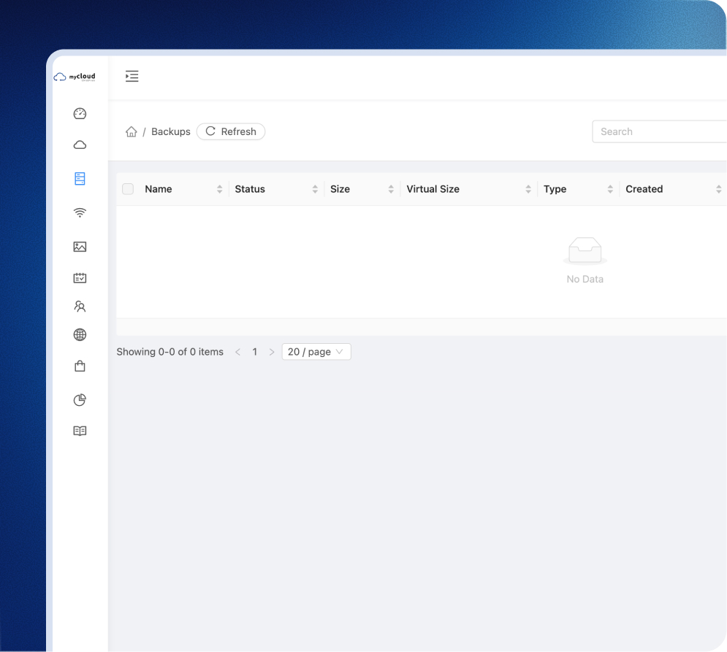Refresh the backups list

231,131
